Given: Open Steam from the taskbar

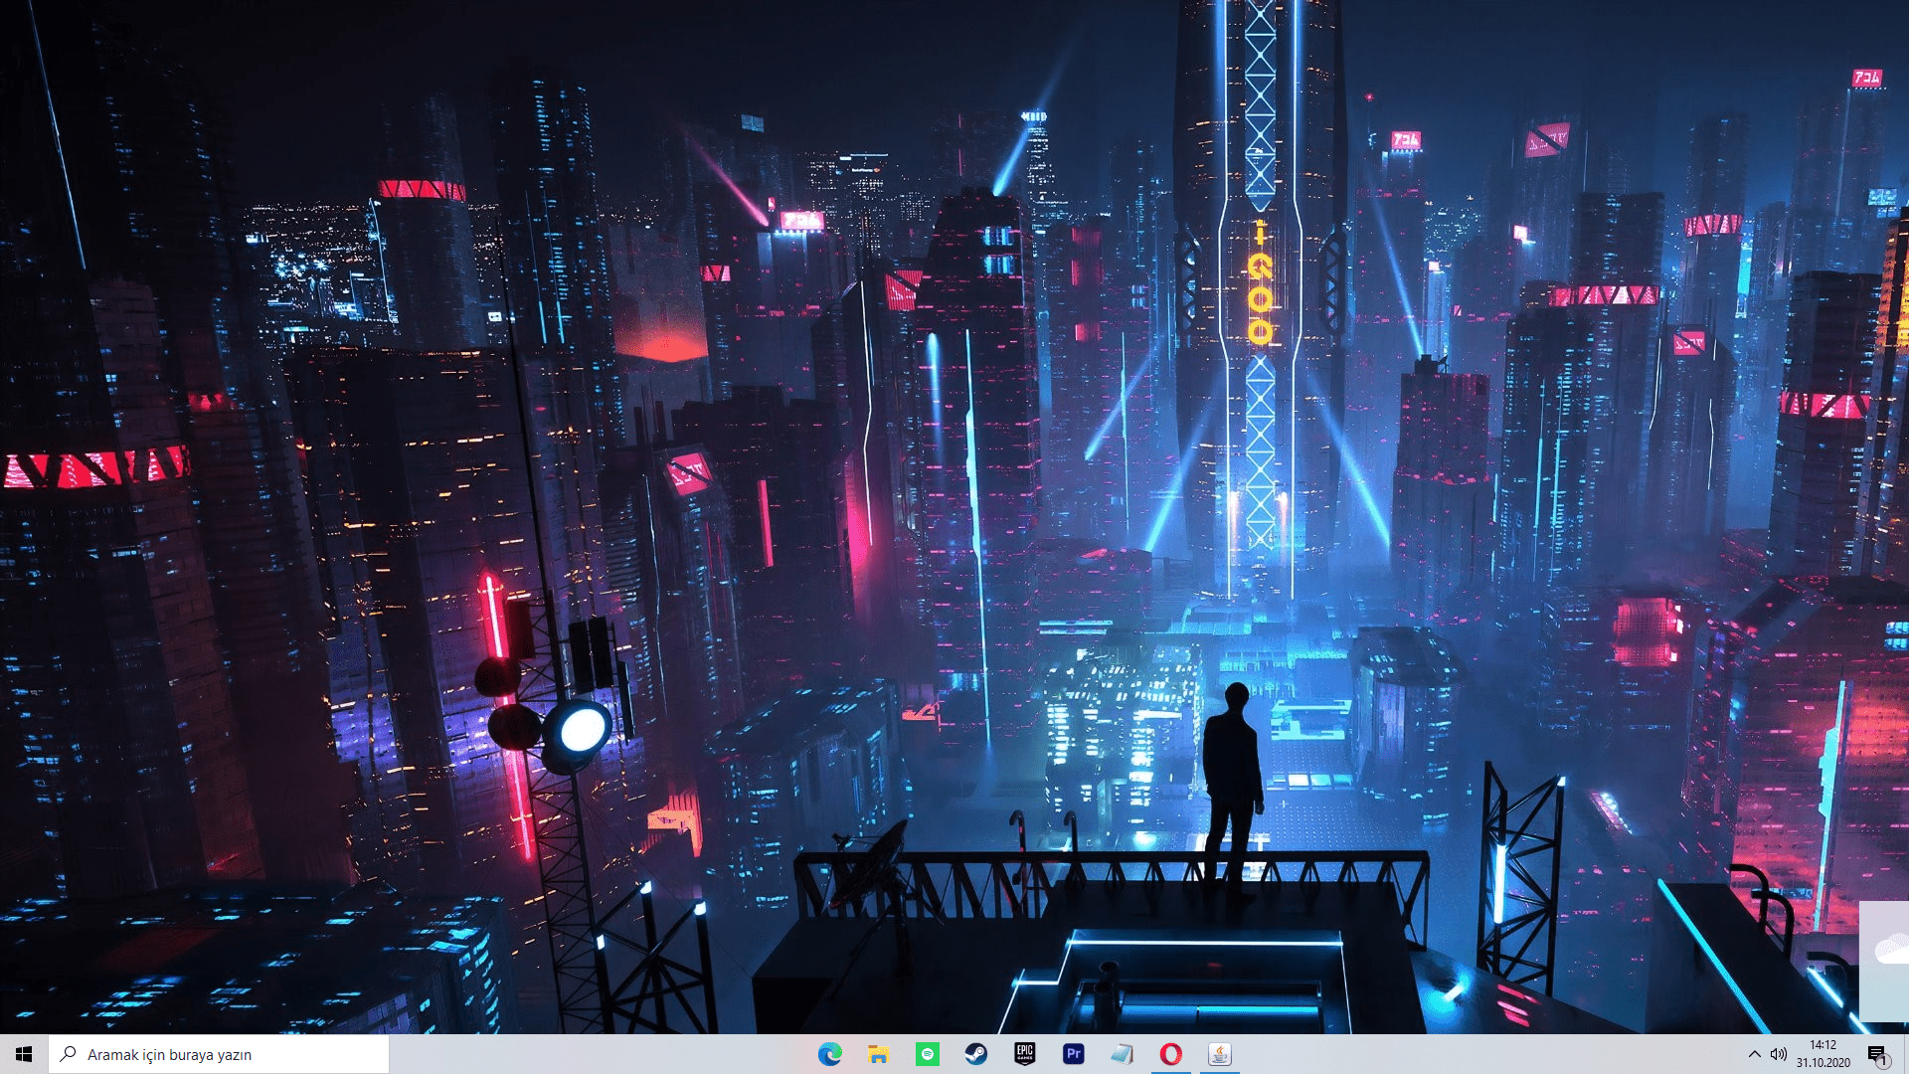Looking at the screenshot, I should 975,1054.
